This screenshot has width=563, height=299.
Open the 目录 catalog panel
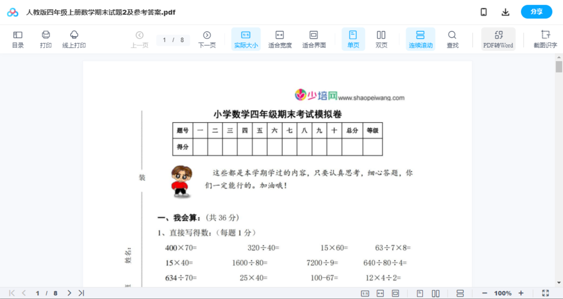(x=18, y=39)
